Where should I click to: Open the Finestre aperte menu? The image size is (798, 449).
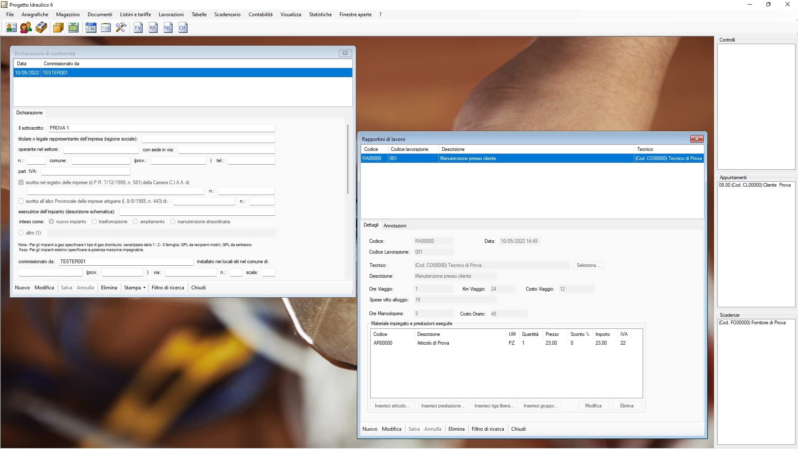pyautogui.click(x=355, y=15)
